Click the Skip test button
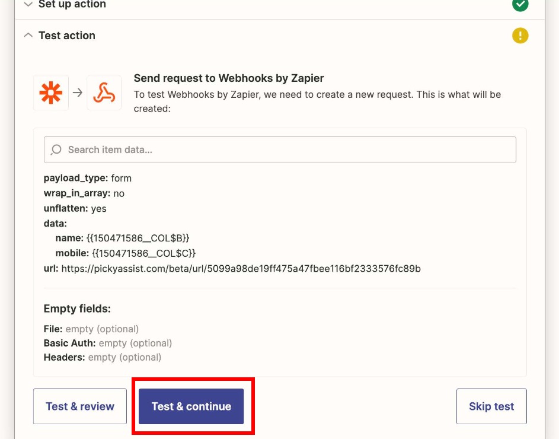 coord(491,406)
